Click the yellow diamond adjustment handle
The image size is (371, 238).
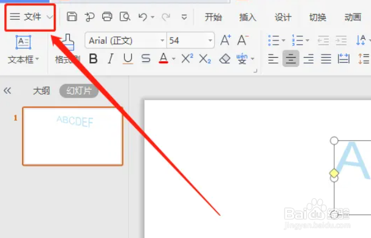[x=334, y=173]
